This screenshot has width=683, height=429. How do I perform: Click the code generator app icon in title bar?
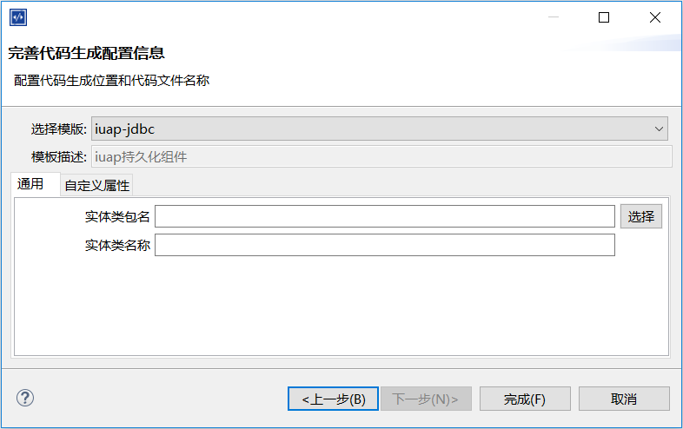[17, 17]
